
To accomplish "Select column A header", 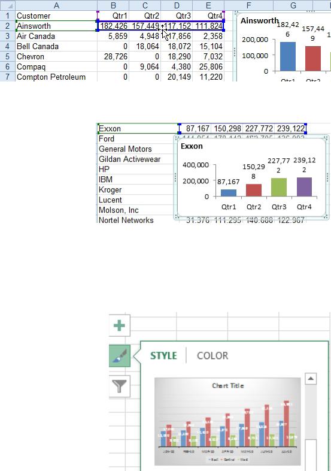I will (x=56, y=5).
